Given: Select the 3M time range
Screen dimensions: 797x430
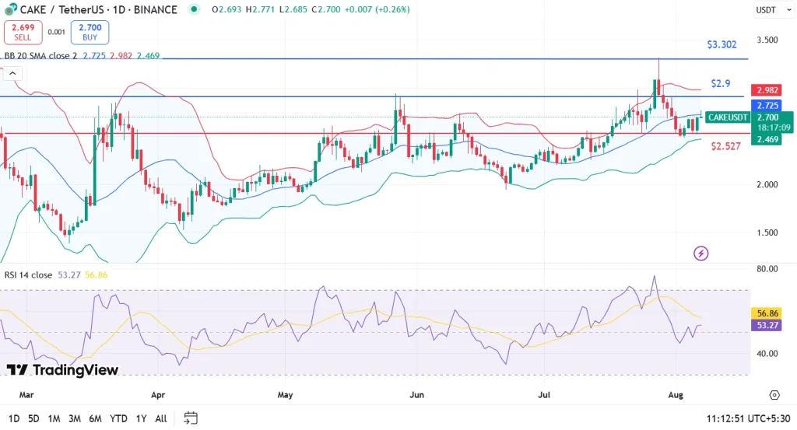Looking at the screenshot, I should tap(74, 418).
